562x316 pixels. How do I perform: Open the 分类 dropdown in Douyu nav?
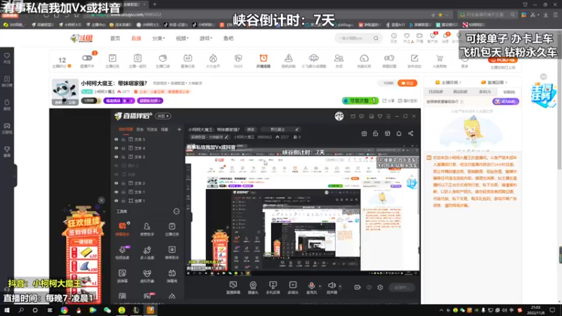click(159, 39)
